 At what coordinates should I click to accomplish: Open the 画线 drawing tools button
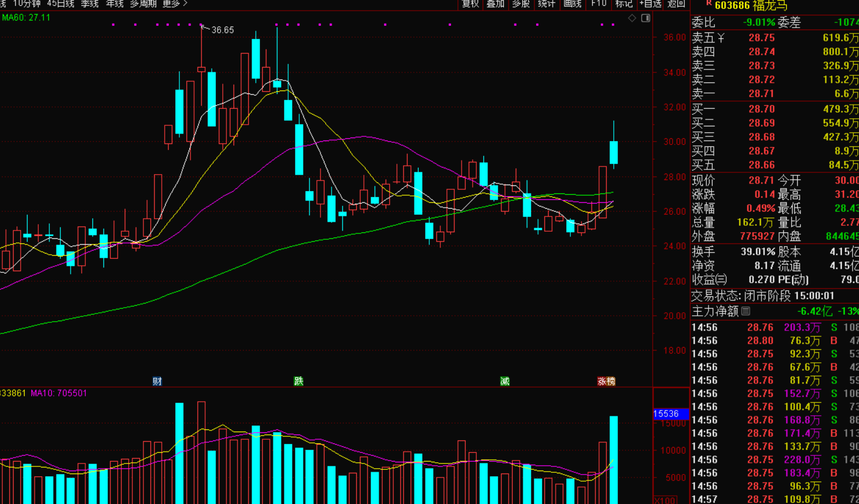(573, 4)
